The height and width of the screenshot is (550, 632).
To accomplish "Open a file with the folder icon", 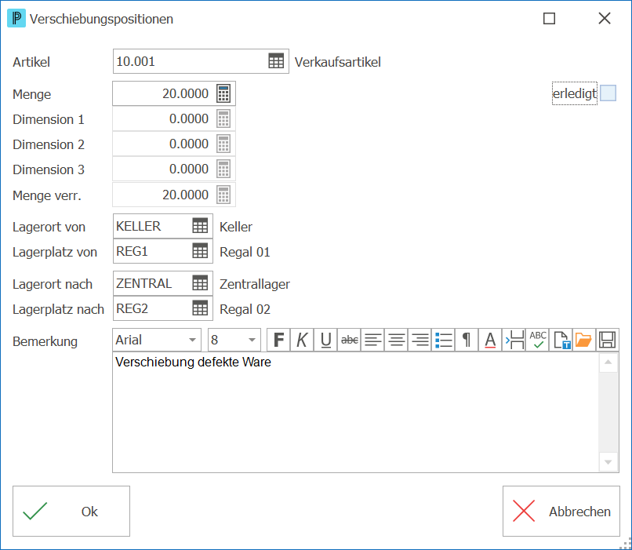I will pyautogui.click(x=584, y=340).
